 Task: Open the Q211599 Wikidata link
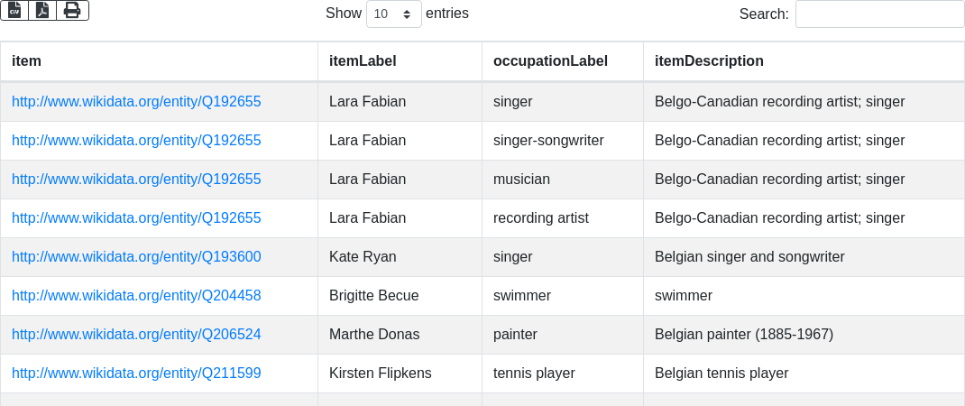tap(136, 374)
